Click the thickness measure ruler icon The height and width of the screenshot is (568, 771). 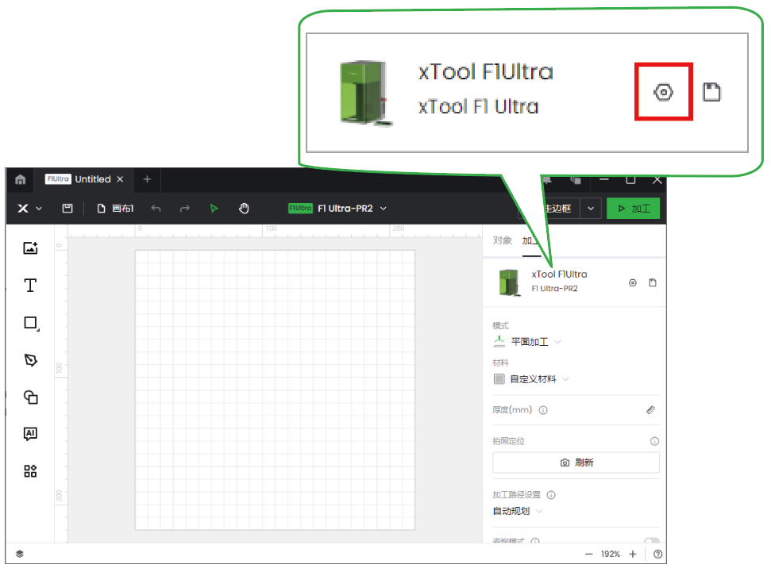[x=650, y=410]
